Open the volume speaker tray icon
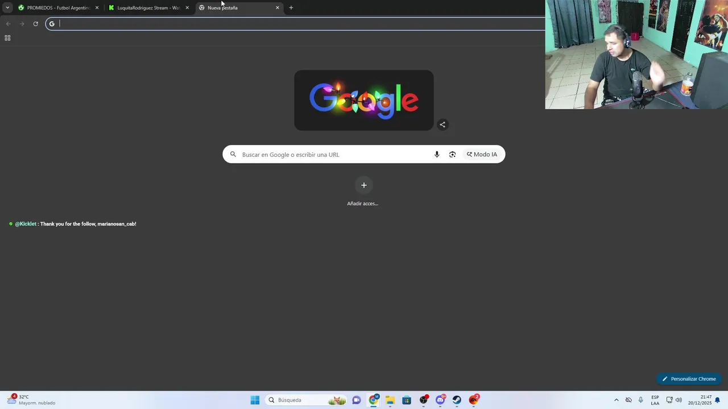 point(679,400)
